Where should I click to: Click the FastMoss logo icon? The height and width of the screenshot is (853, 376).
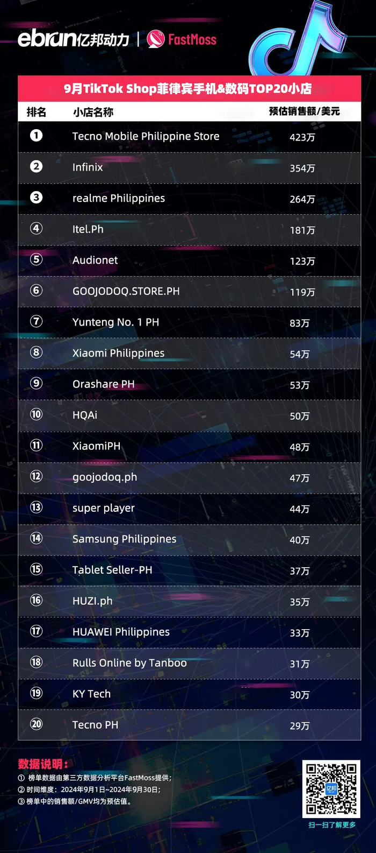coord(156,39)
